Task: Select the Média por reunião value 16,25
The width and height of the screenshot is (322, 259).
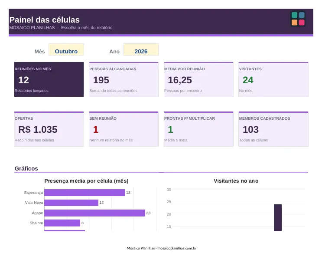Action: click(180, 80)
